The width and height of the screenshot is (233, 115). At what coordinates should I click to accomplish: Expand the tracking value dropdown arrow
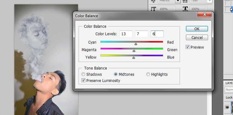pos(210,1)
